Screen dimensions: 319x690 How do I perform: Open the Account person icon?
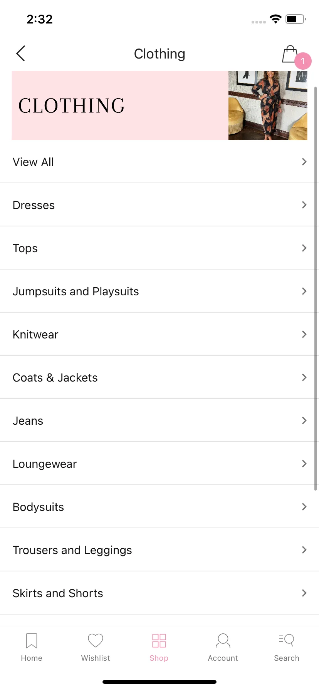pos(223,641)
